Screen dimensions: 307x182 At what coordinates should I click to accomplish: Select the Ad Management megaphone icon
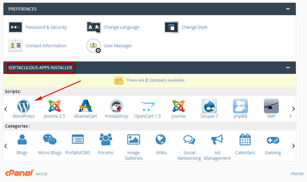217,139
